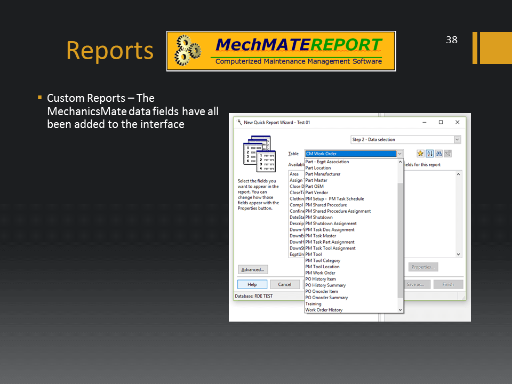512x384 pixels.
Task: Maximize the New Quick Report Wizard window
Action: pyautogui.click(x=441, y=123)
